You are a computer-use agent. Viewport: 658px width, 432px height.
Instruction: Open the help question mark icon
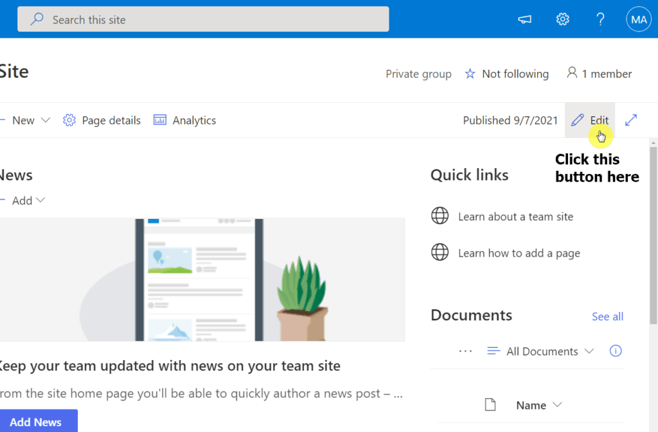coord(601,19)
